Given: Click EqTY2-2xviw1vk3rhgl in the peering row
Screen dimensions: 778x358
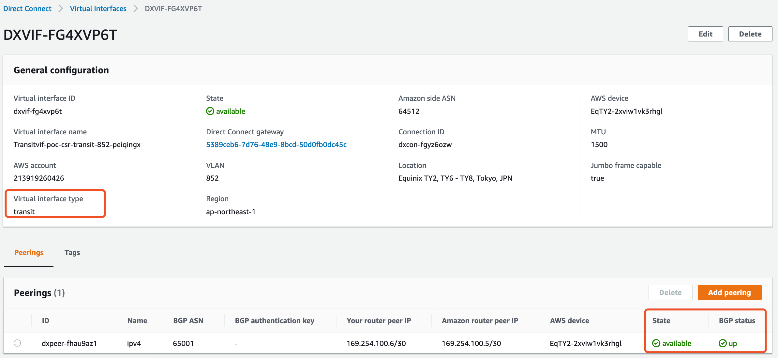Looking at the screenshot, I should point(586,343).
